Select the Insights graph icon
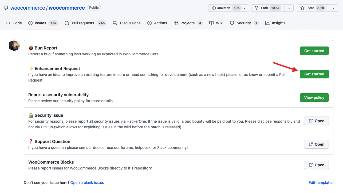 click(x=268, y=23)
